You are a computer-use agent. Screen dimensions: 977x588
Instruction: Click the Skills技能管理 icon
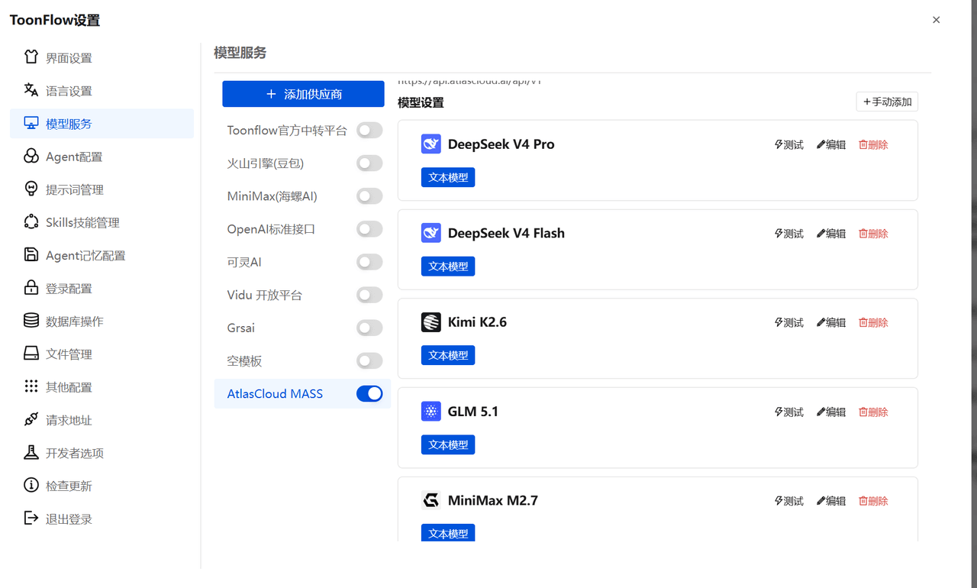(31, 221)
